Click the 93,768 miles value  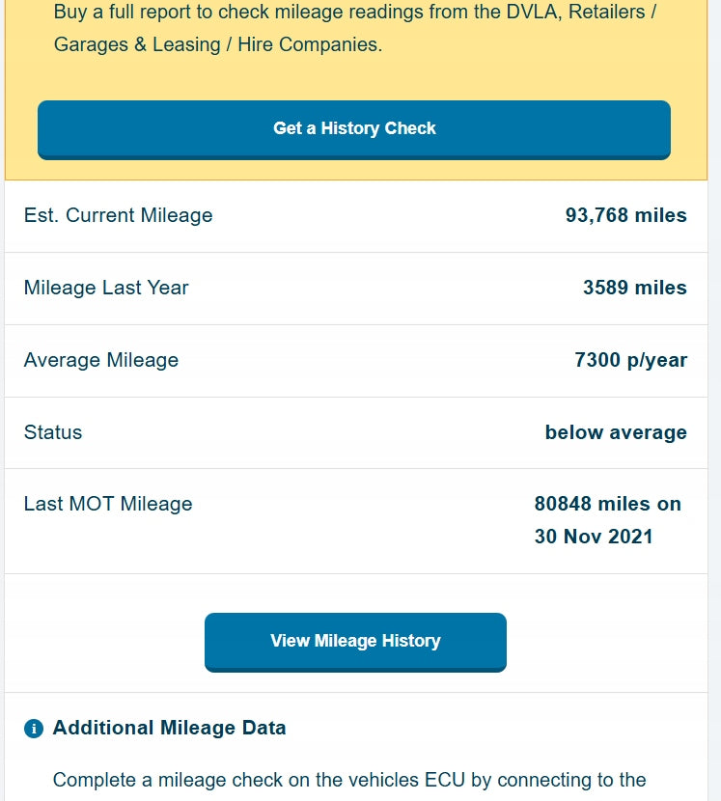click(x=625, y=216)
